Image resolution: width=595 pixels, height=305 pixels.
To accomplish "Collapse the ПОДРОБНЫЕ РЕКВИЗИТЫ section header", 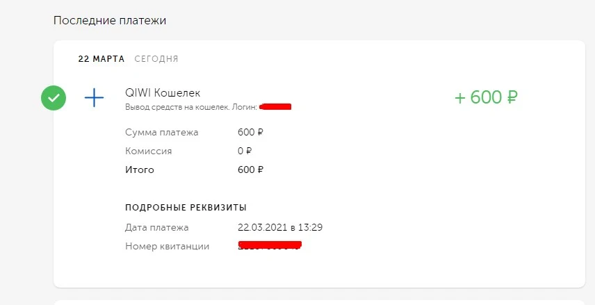I will [x=186, y=208].
